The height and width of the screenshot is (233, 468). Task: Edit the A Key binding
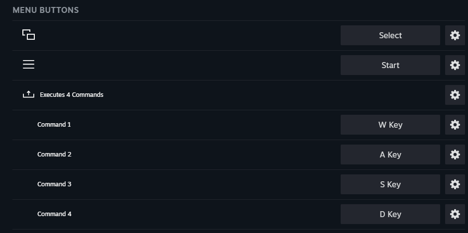coord(390,155)
